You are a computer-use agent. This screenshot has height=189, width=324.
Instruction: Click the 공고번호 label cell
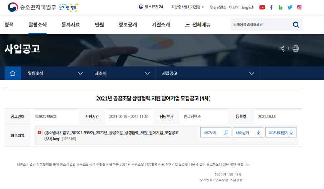[x=18, y=117]
